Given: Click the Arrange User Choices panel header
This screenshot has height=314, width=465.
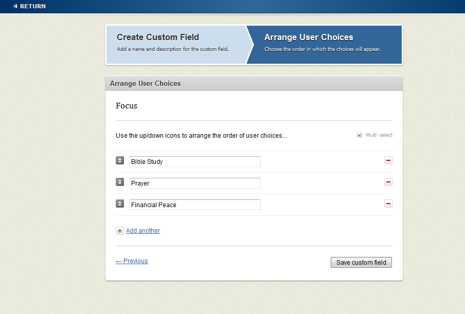Looking at the screenshot, I should [x=254, y=84].
